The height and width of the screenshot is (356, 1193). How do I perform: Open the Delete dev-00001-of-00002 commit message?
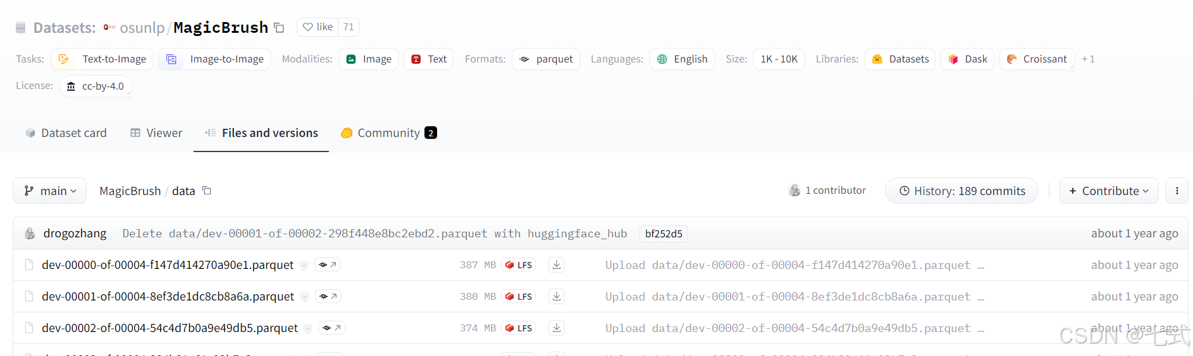[x=374, y=234]
